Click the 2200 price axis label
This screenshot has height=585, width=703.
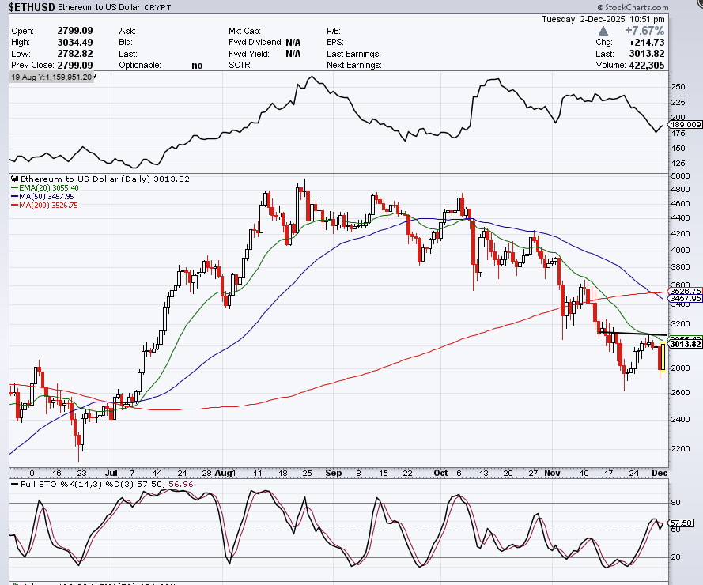[x=680, y=449]
